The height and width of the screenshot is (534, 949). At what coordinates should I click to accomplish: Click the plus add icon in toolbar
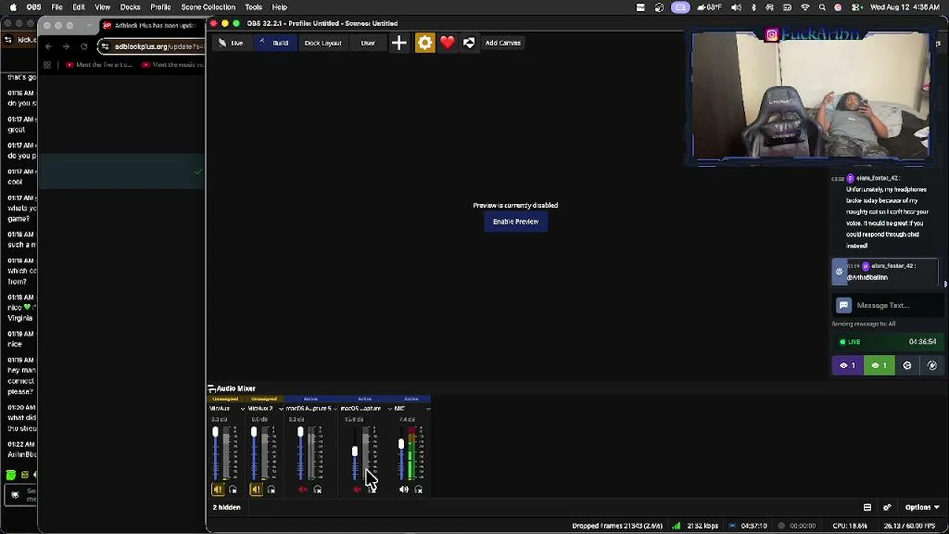[x=399, y=43]
